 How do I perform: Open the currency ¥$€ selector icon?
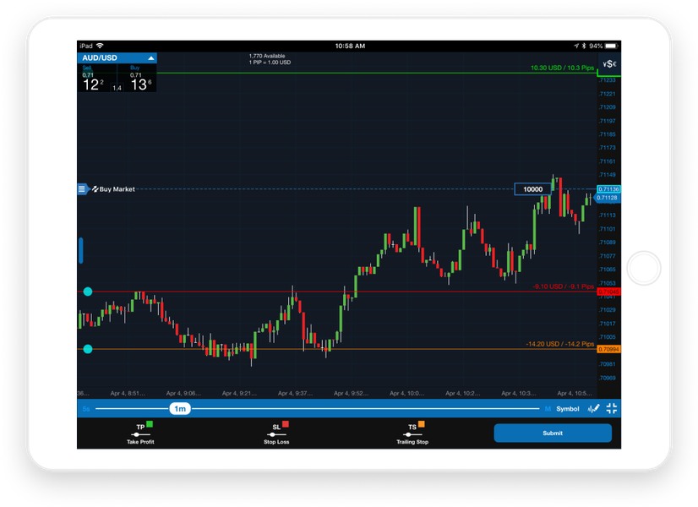pos(608,64)
